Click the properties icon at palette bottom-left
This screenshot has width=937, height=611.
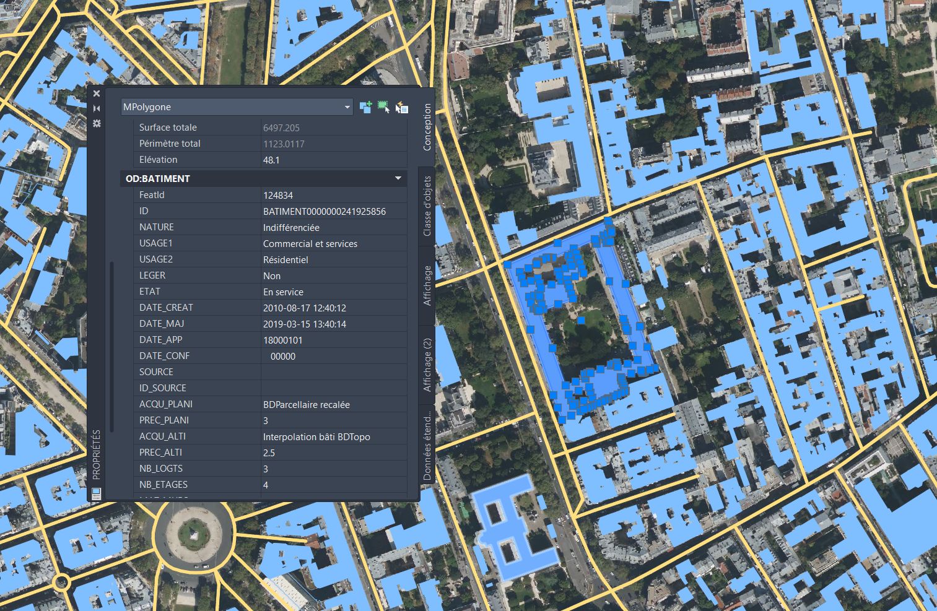pyautogui.click(x=97, y=493)
